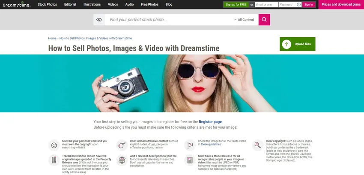Viewport: 364px width, 175px height.
Task: Follow the Register page link
Action: point(210,122)
